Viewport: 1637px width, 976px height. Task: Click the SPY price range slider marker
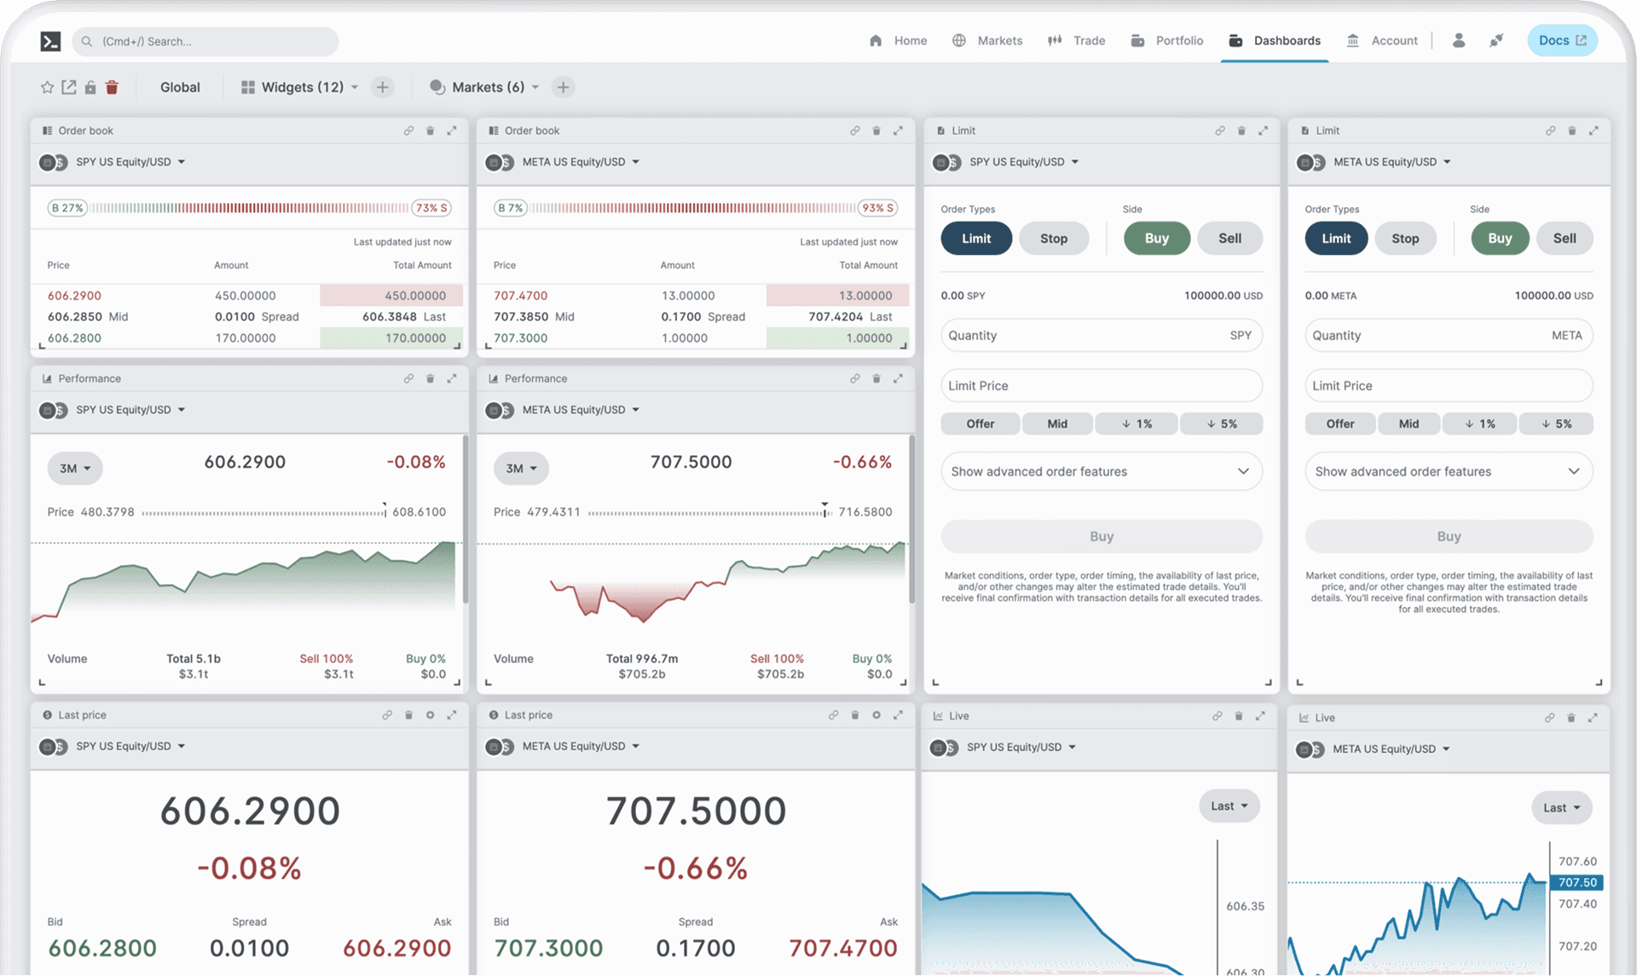(x=385, y=511)
